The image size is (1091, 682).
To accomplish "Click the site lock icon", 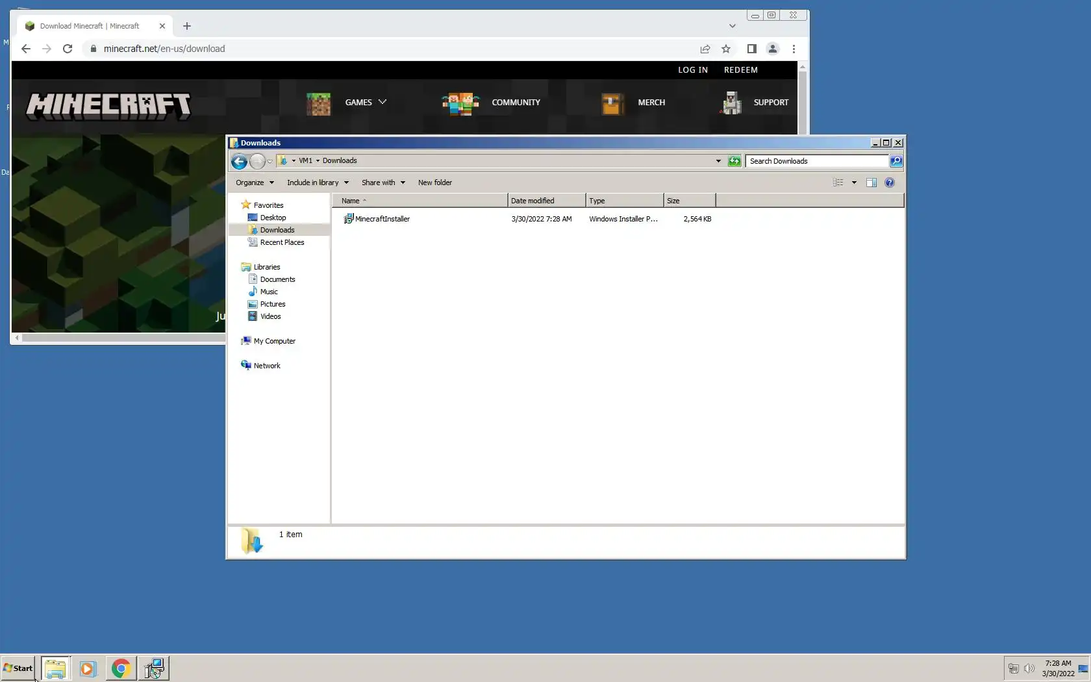I will click(94, 49).
